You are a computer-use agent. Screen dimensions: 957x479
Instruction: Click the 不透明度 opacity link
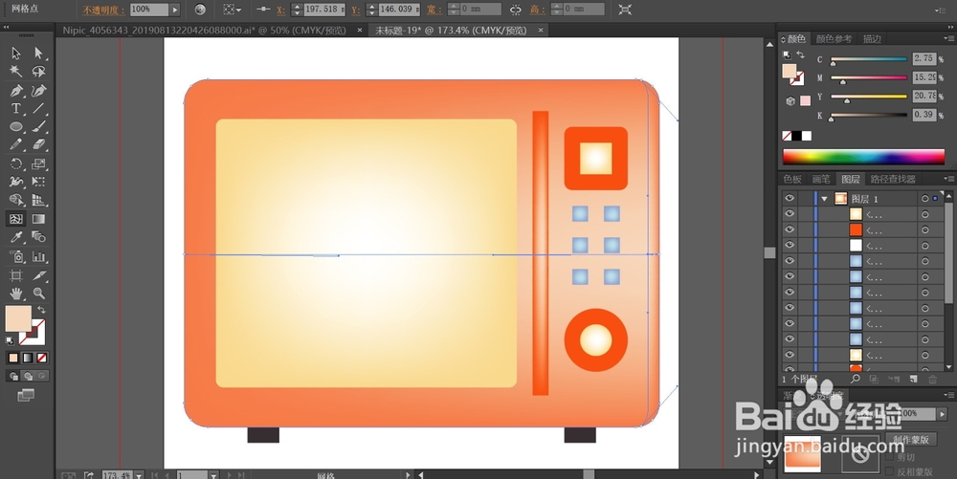point(103,11)
